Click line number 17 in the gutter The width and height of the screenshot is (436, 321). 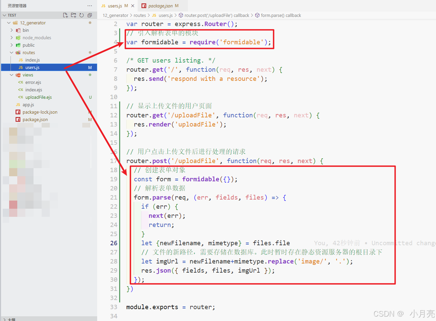click(x=114, y=161)
